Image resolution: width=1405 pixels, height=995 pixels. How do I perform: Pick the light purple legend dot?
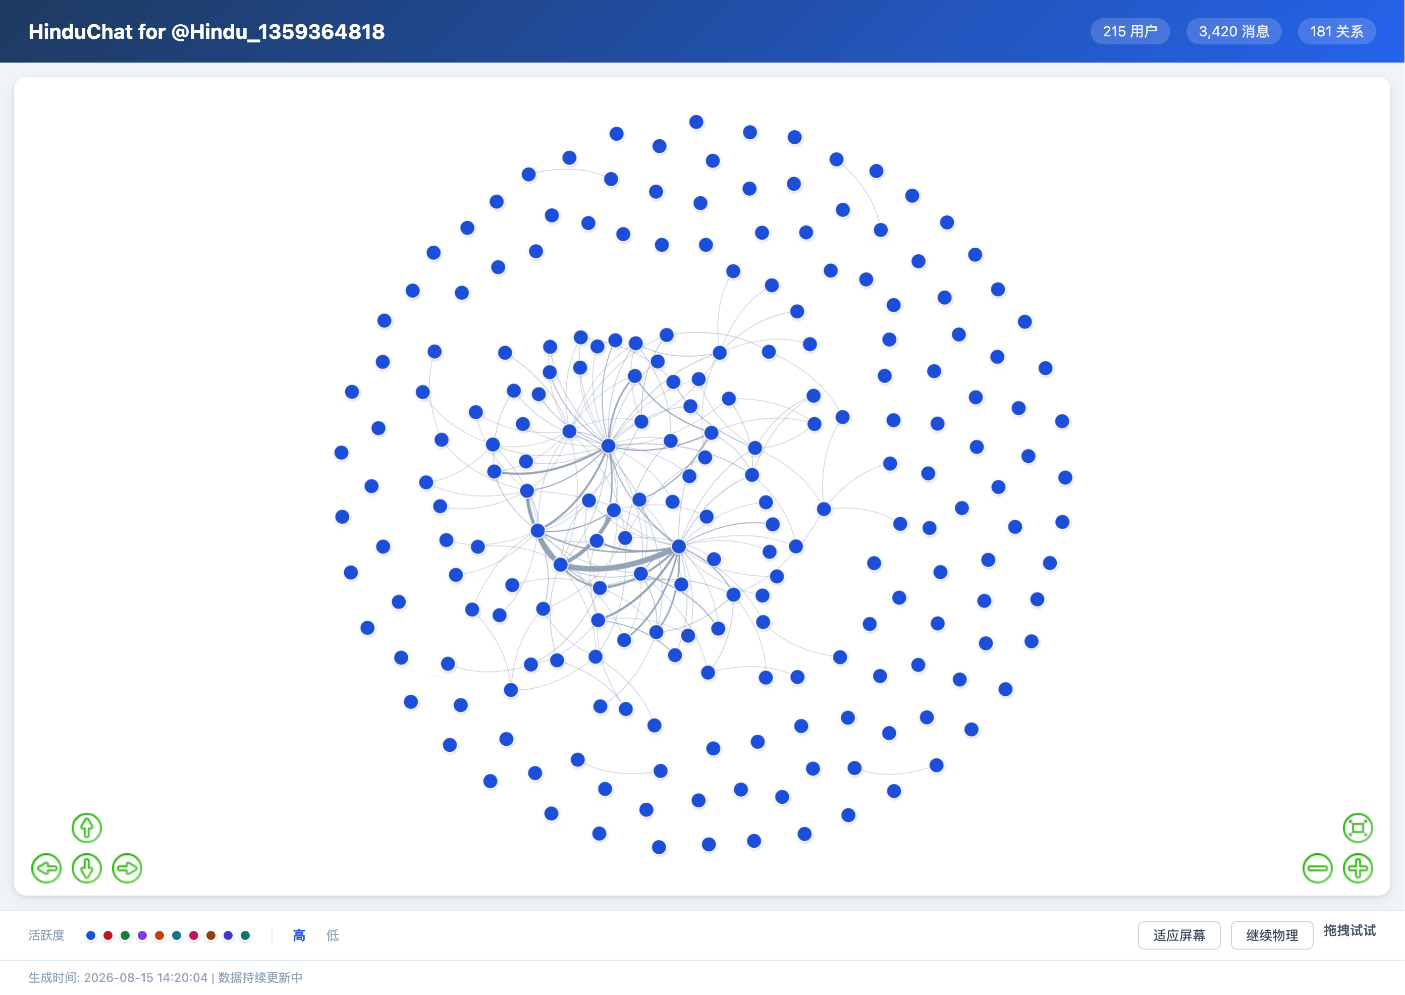click(142, 935)
